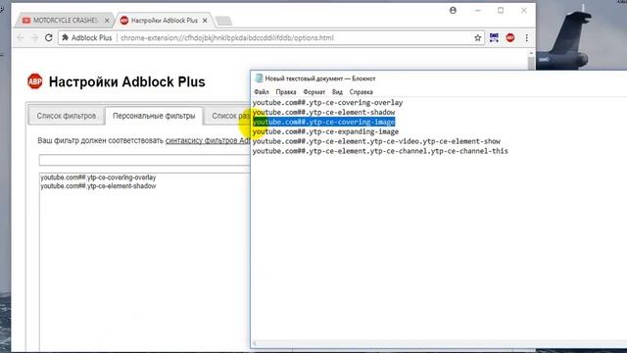The width and height of the screenshot is (627, 353).
Task: Bookmark this page with the star icon
Action: [x=477, y=37]
